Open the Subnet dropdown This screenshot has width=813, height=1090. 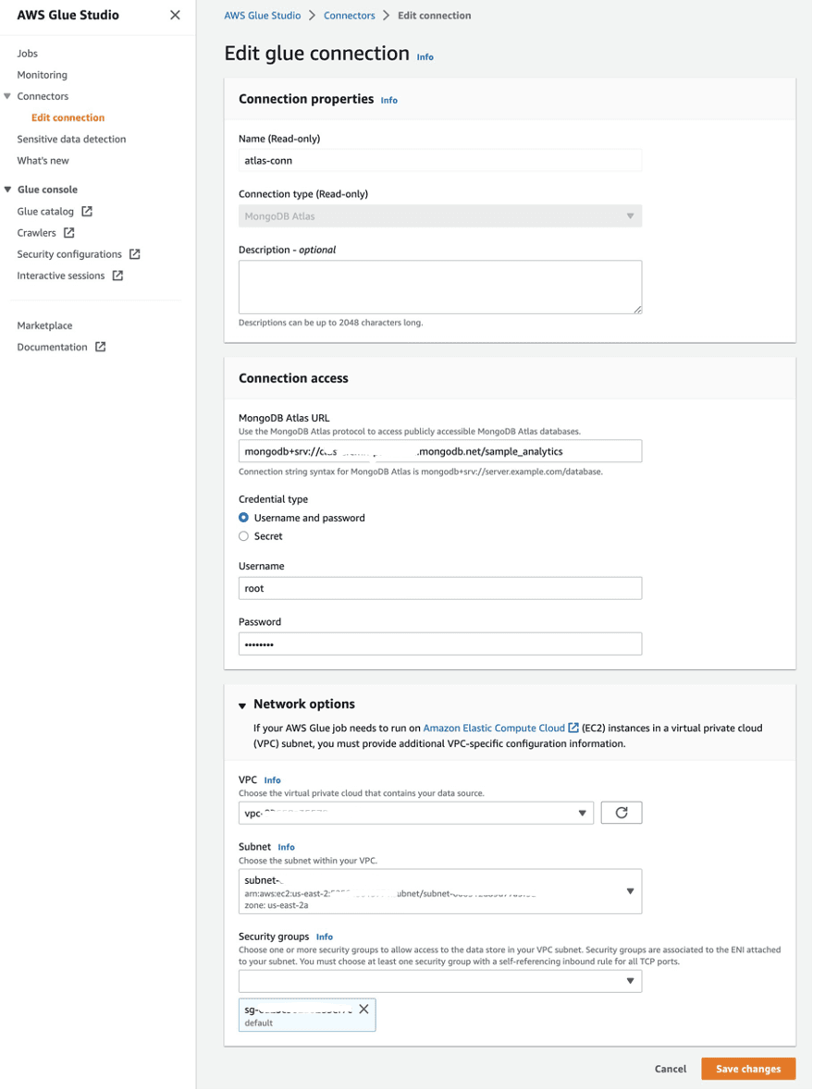point(439,891)
